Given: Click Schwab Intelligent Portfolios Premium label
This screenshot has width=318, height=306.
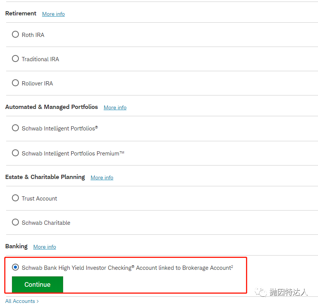Looking at the screenshot, I should (73, 154).
